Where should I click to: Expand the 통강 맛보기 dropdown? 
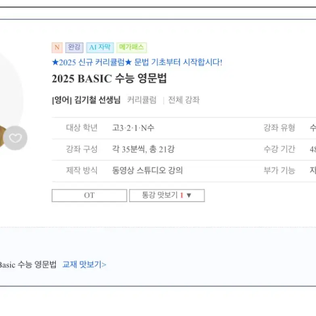(167, 195)
